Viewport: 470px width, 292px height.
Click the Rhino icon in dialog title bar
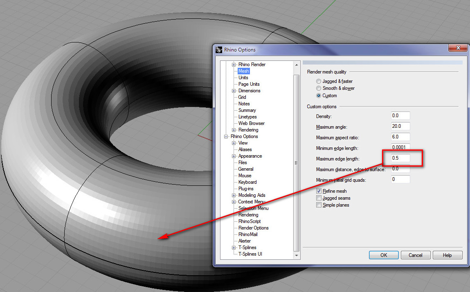pyautogui.click(x=219, y=50)
